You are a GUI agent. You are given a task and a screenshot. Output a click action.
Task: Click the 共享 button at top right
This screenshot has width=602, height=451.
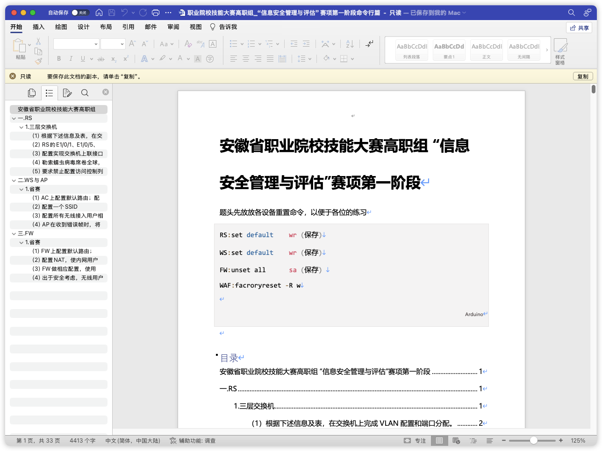[x=580, y=28]
